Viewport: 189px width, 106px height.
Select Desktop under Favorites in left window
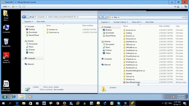32,29
